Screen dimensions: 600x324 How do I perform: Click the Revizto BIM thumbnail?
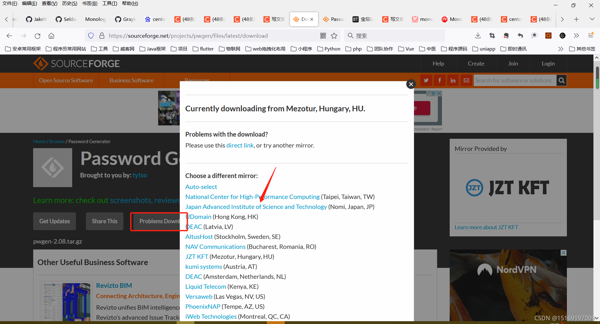coord(67,302)
